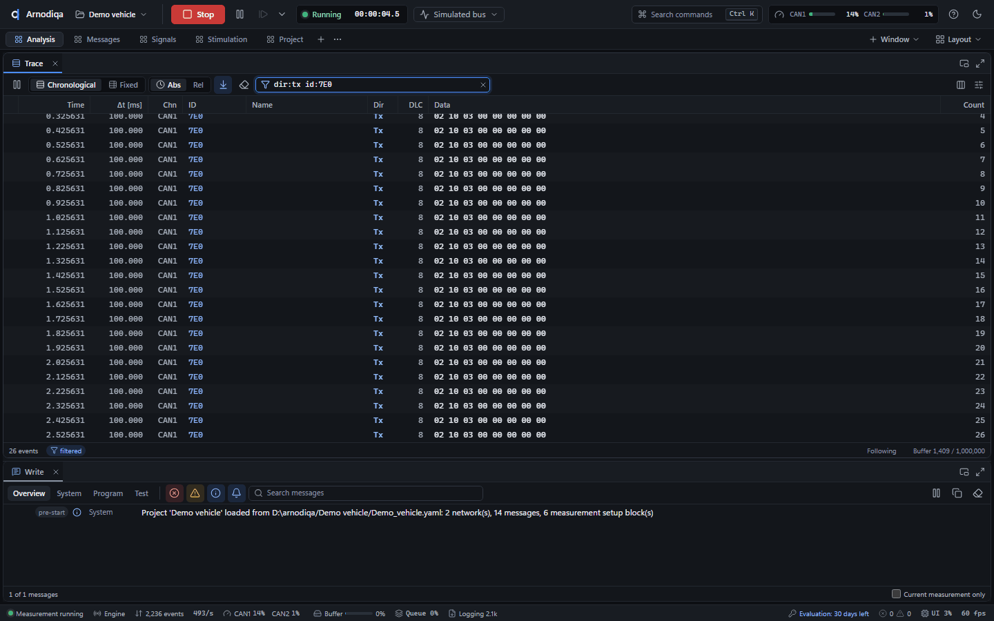Clear the trace filter text

483,85
